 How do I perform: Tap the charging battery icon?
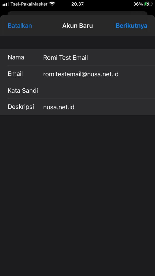[148, 4]
